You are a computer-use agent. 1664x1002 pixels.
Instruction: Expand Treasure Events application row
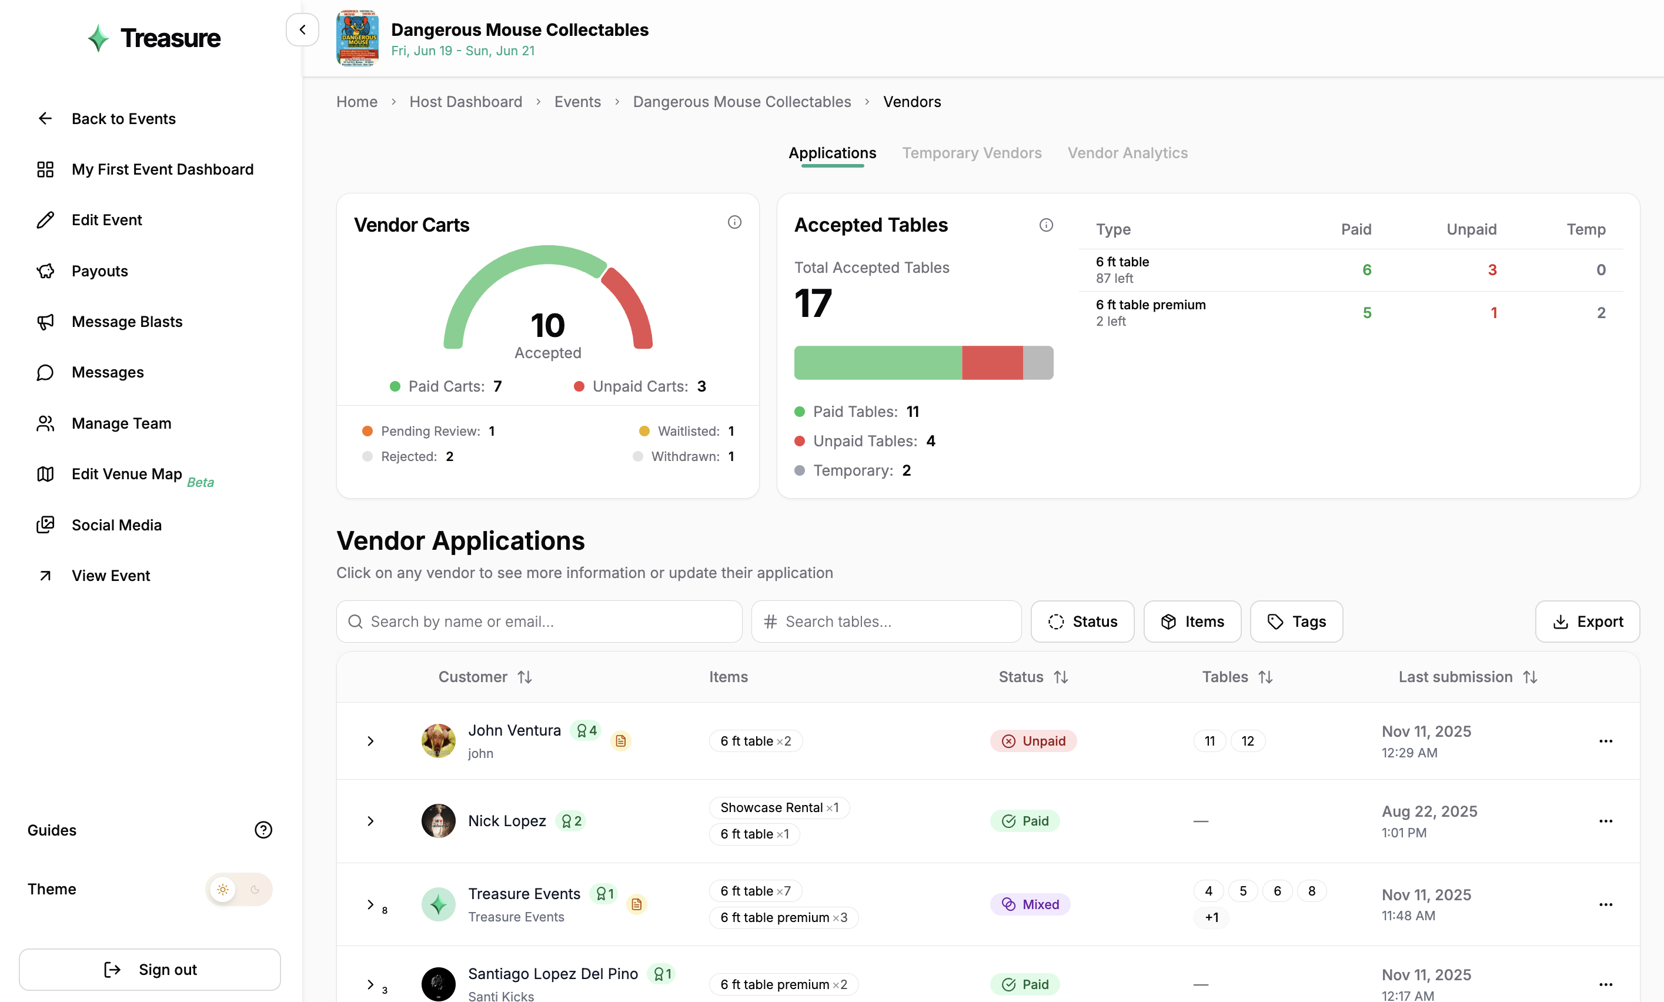coord(370,904)
